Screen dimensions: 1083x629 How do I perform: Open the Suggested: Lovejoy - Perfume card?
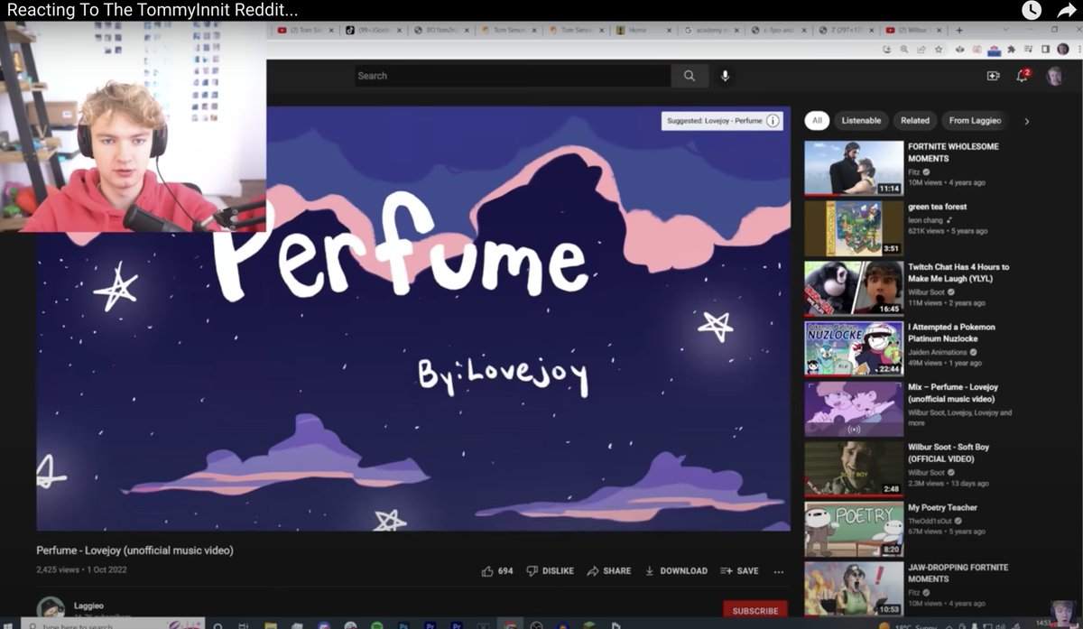[x=721, y=121]
